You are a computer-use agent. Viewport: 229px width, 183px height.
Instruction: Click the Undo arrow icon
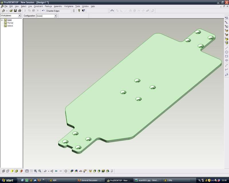(x=43, y=11)
